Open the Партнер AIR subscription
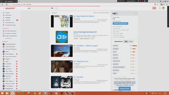 (11, 49)
